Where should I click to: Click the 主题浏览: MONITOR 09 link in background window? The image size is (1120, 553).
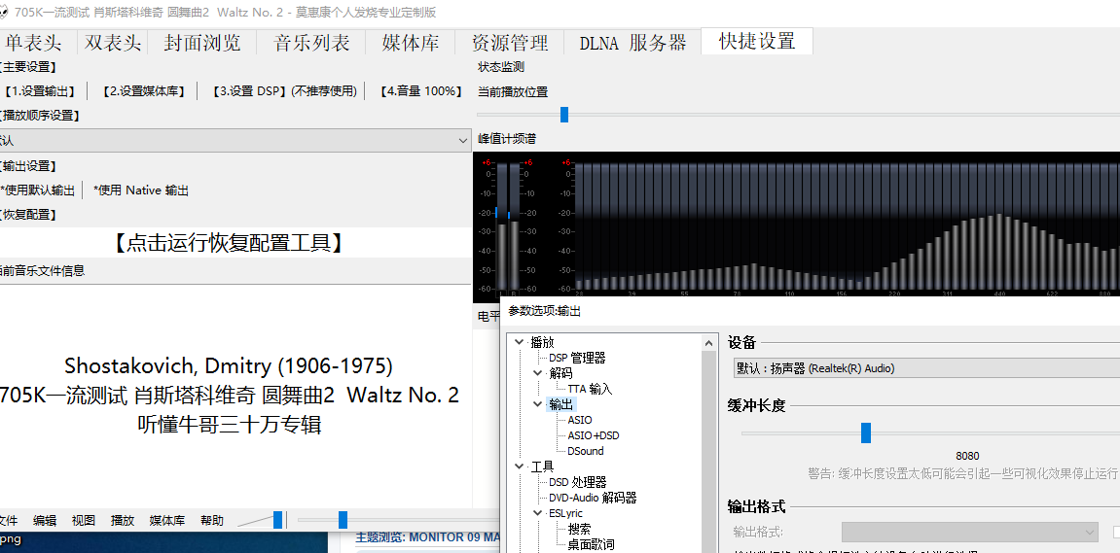[x=427, y=537]
